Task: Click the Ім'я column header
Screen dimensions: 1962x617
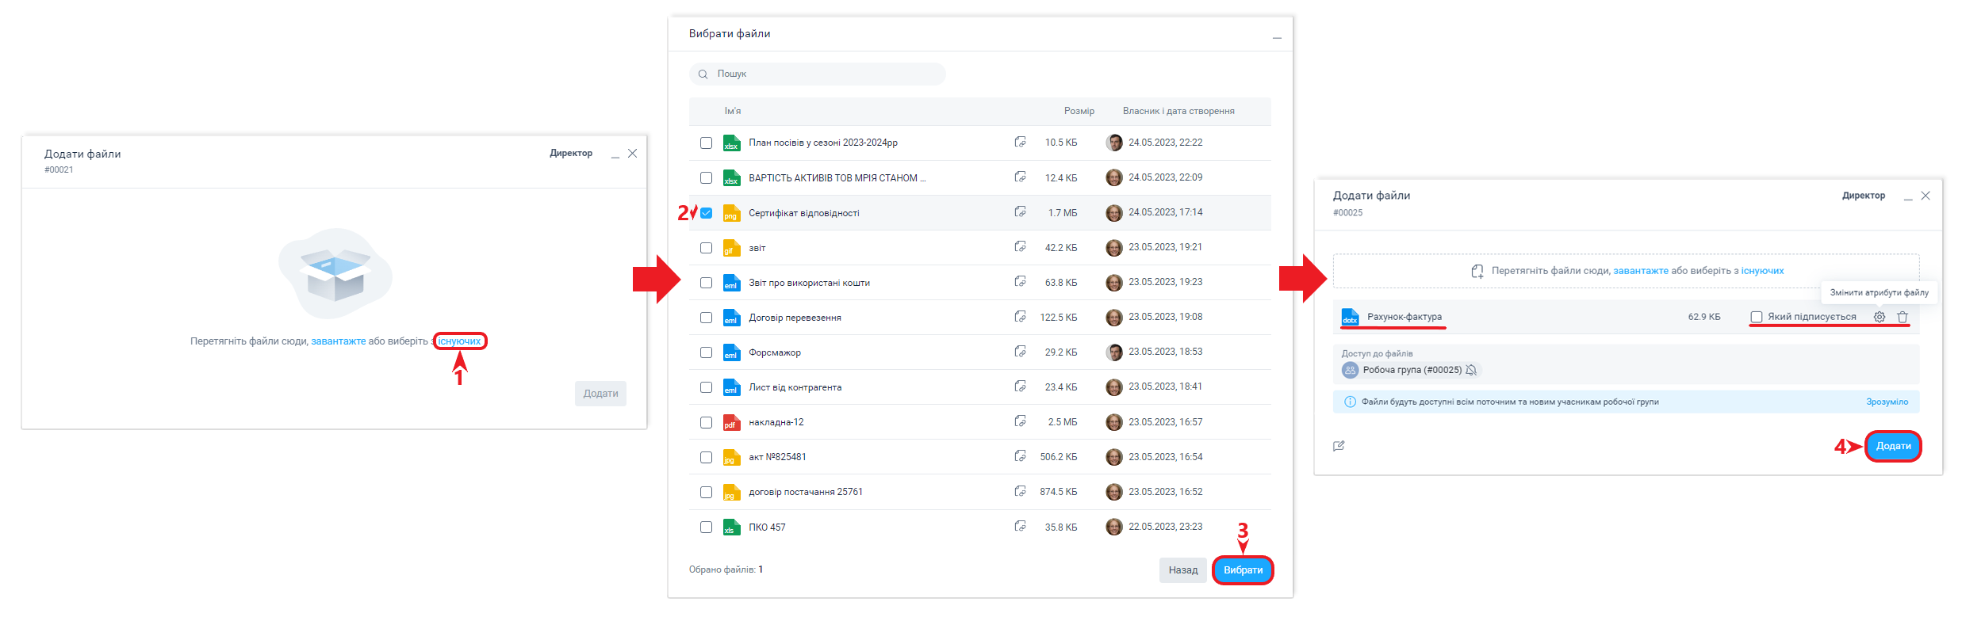Action: (732, 111)
